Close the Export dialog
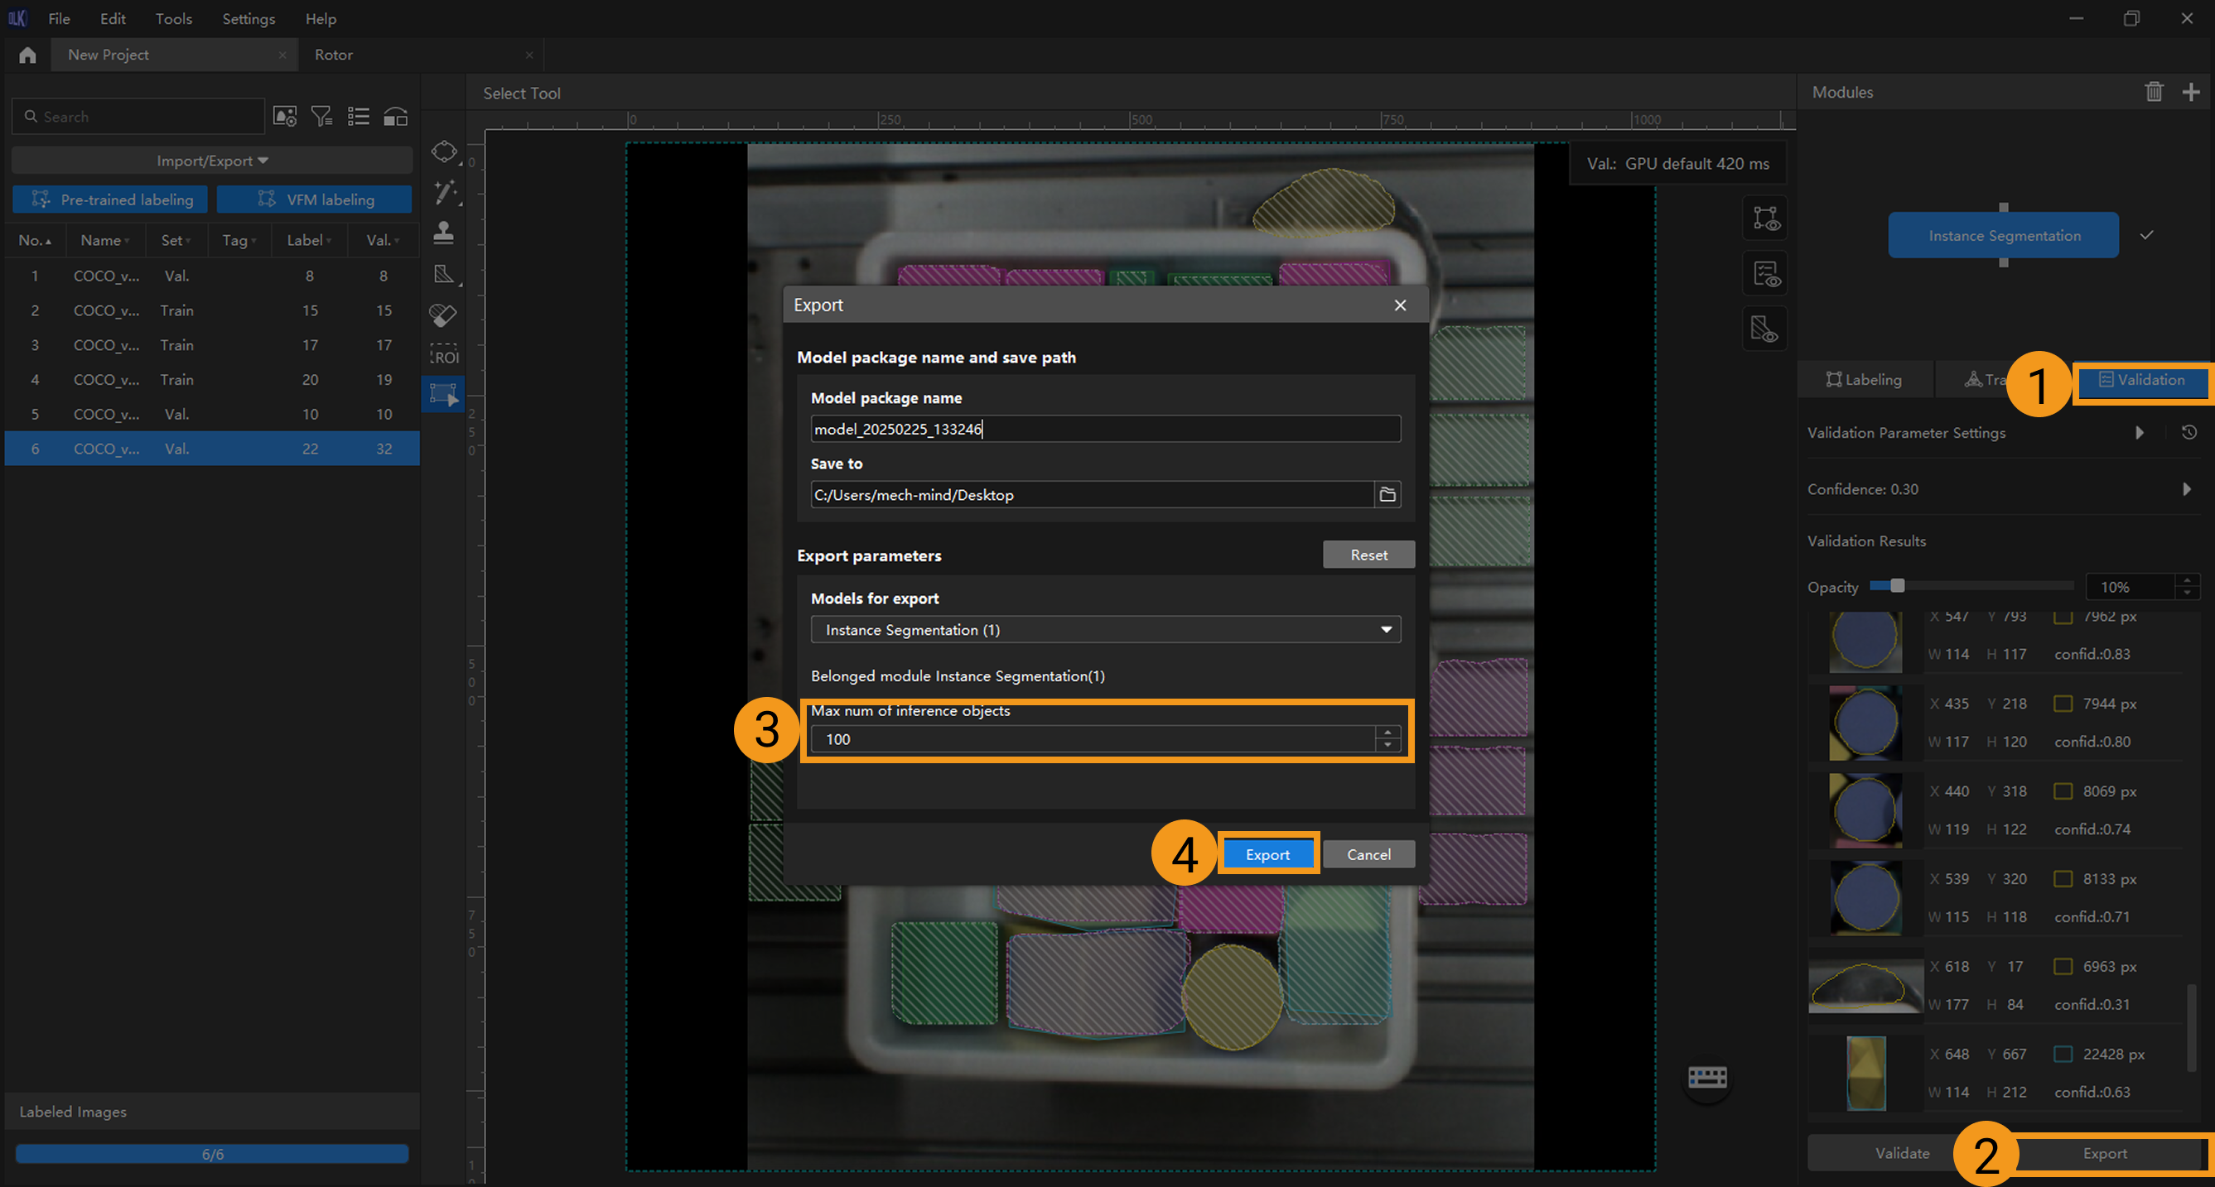Screen dimensions: 2215x1187 pyautogui.click(x=1400, y=305)
